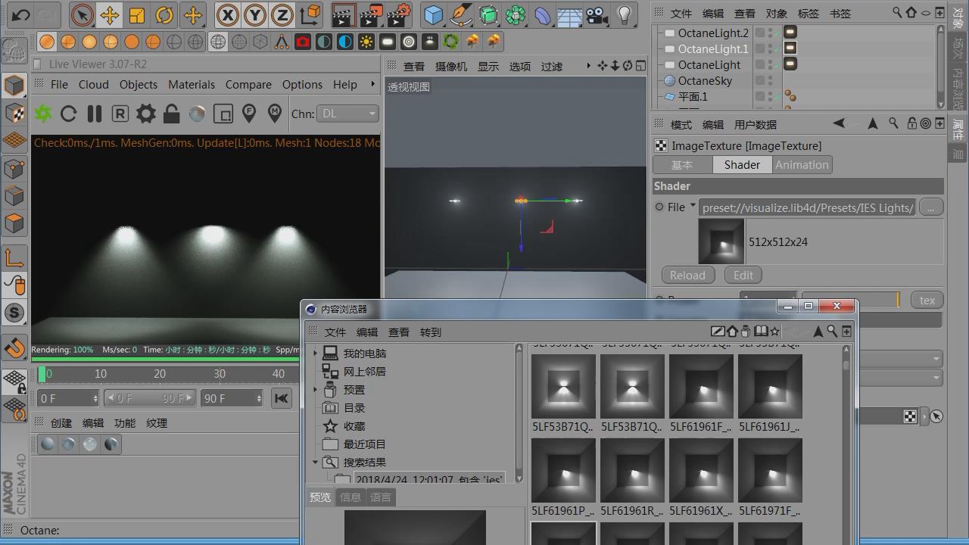
Task: Expand 预置 in the content browser
Action: point(316,389)
